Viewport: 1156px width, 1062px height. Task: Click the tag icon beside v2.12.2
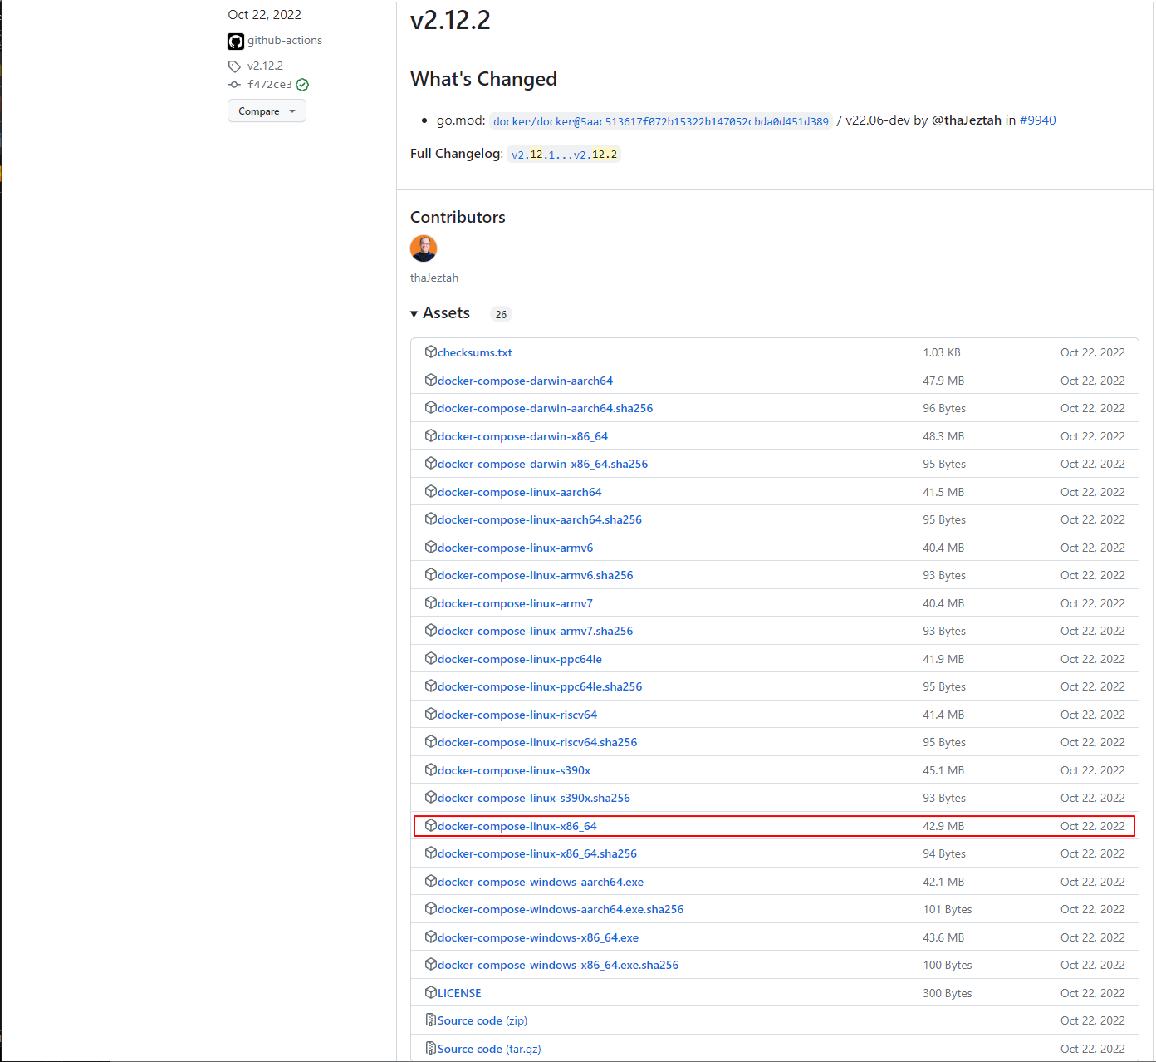coord(234,66)
